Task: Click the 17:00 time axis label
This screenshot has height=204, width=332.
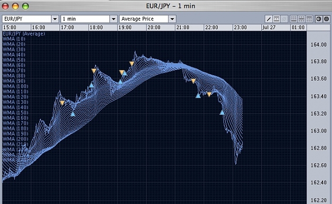Action: pyautogui.click(x=67, y=28)
